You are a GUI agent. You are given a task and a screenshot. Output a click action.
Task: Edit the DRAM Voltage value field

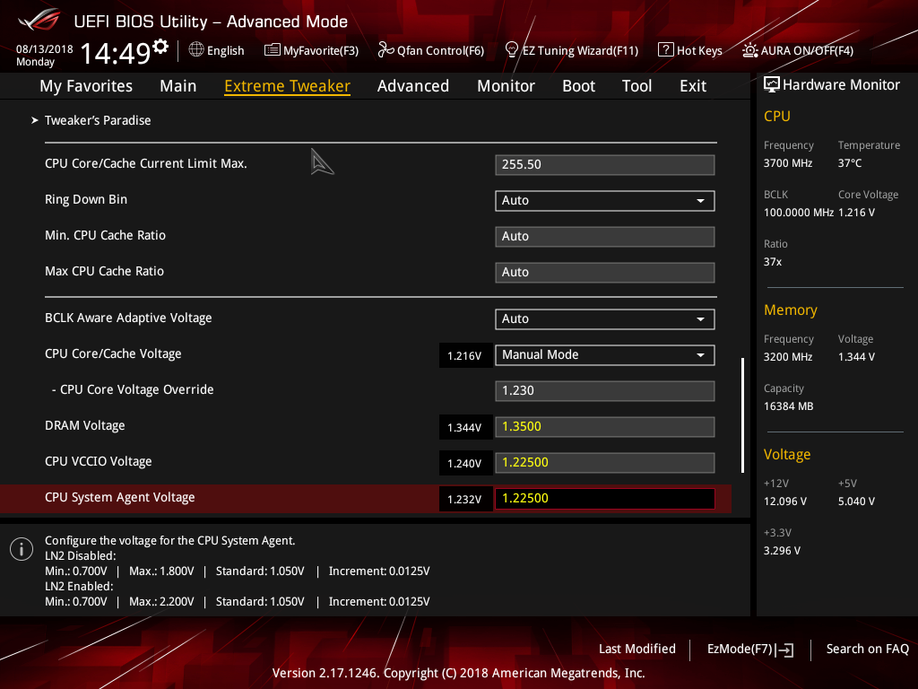click(605, 426)
